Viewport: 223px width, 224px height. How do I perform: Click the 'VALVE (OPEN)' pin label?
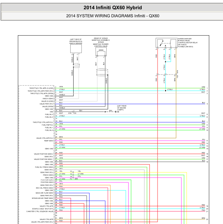point(48,106)
